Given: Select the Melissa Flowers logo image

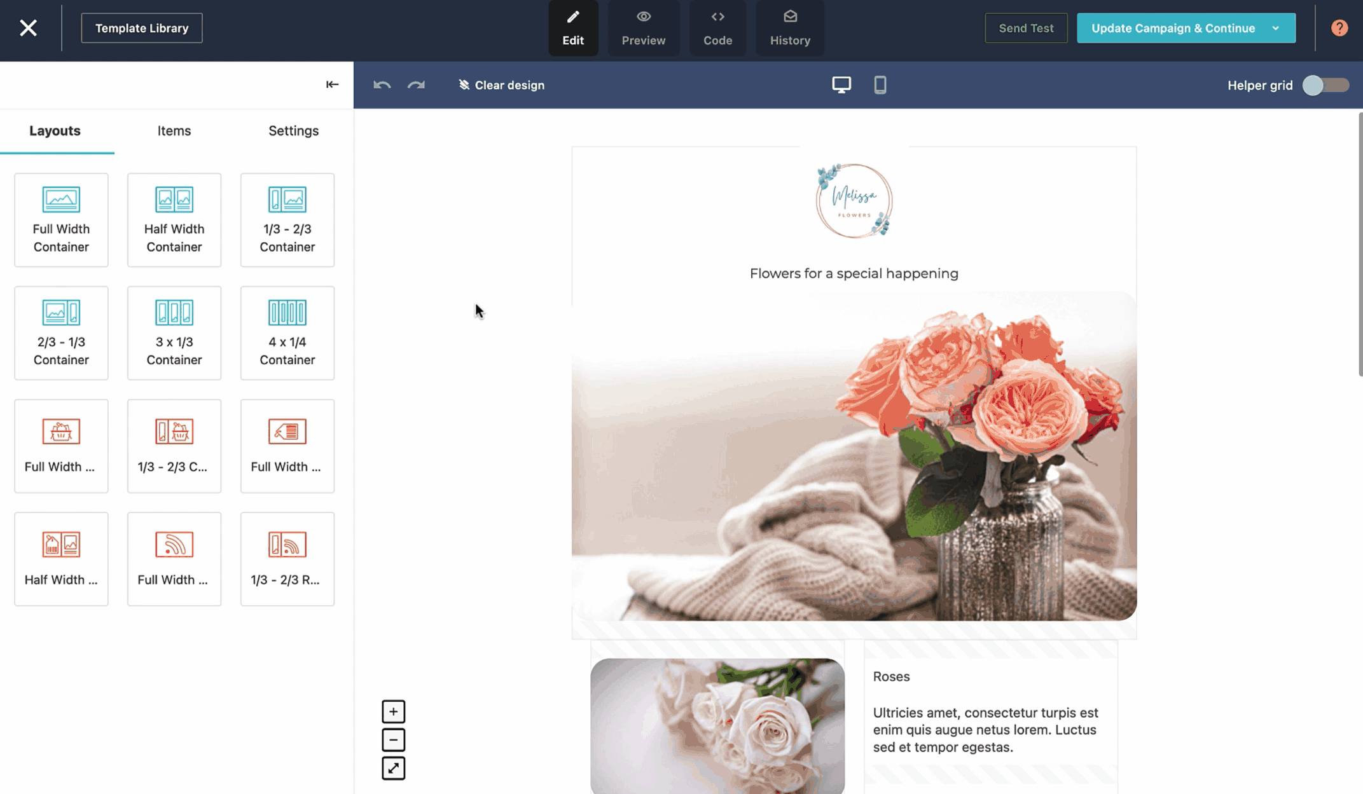Looking at the screenshot, I should tap(854, 201).
